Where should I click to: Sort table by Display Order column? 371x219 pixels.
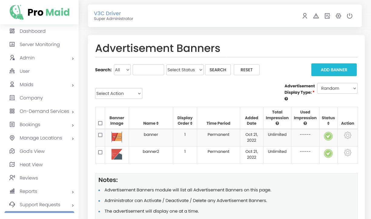pos(185,120)
